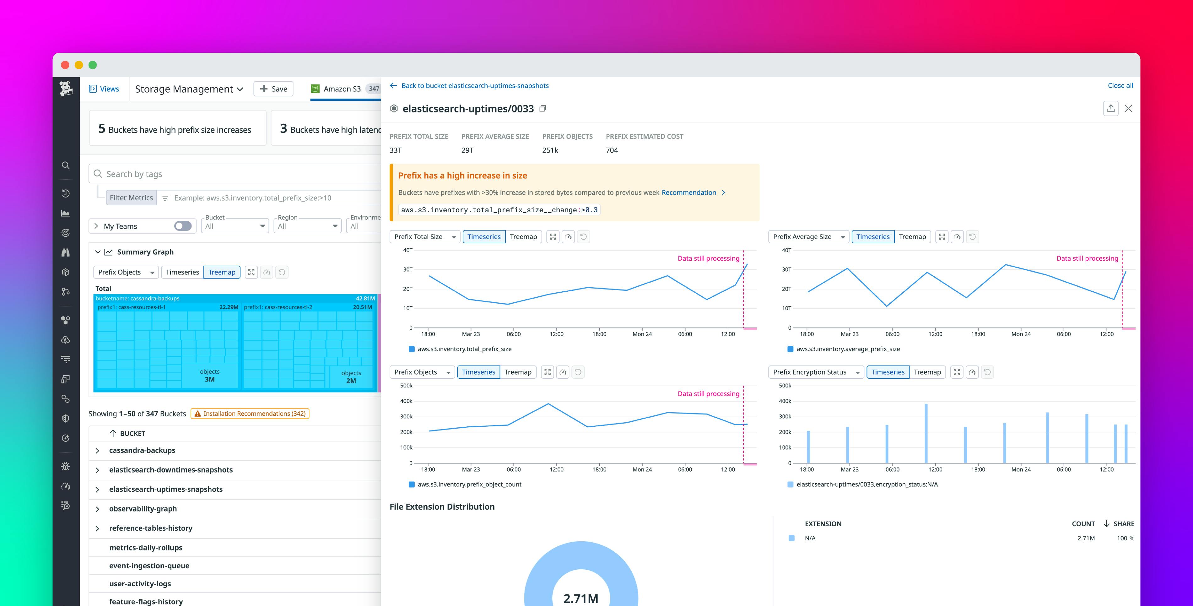Click the bug/security monitoring icon in sidebar
The width and height of the screenshot is (1193, 606).
point(65,467)
